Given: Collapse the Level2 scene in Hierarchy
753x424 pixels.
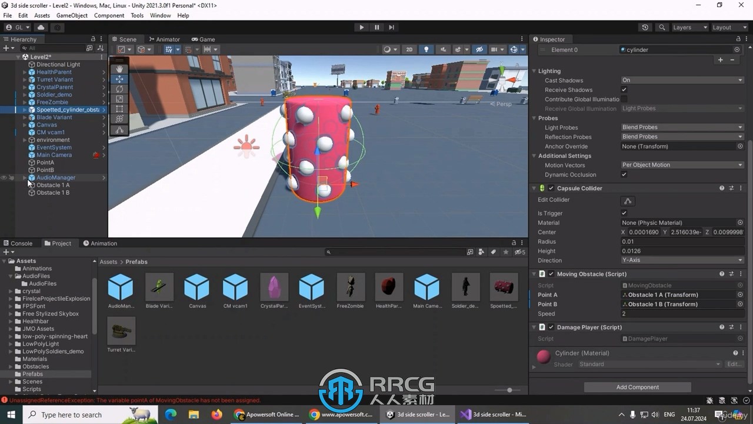Looking at the screenshot, I should click(18, 57).
